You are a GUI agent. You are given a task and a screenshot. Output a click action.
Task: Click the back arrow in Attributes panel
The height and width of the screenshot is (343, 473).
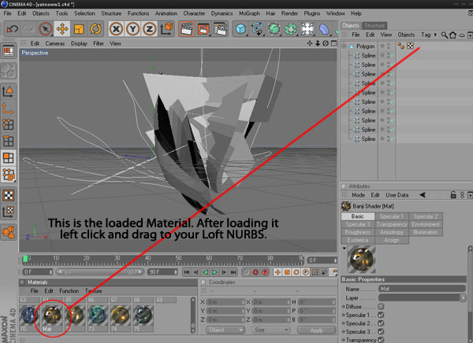click(x=423, y=195)
